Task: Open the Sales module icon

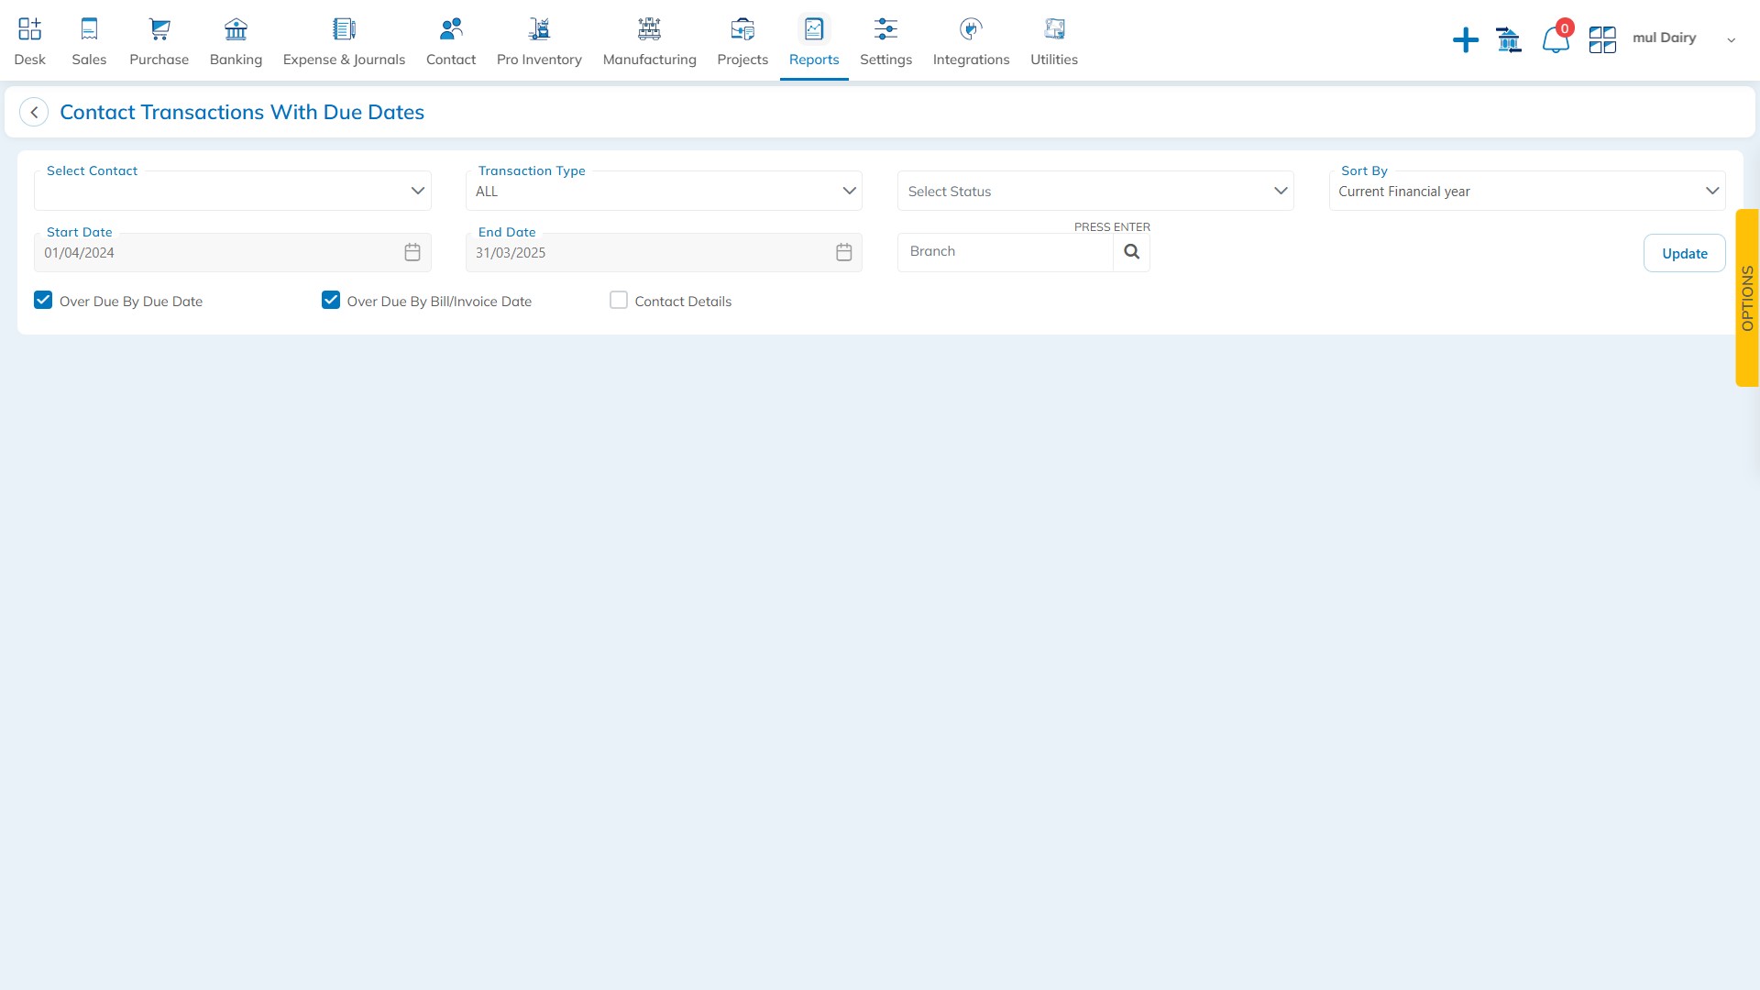Action: coord(89,29)
